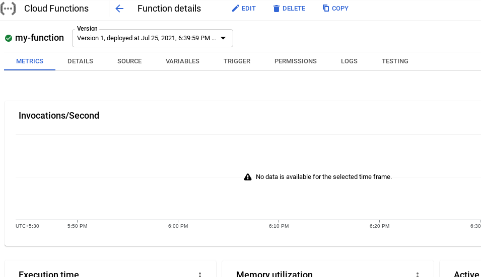Go back using the left arrow
481x277 pixels.
pyautogui.click(x=119, y=9)
